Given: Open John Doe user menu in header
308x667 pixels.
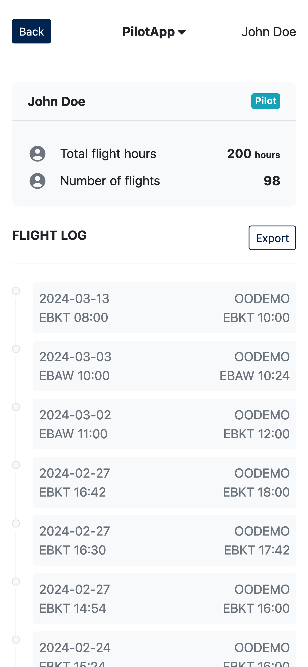Looking at the screenshot, I should click(269, 32).
